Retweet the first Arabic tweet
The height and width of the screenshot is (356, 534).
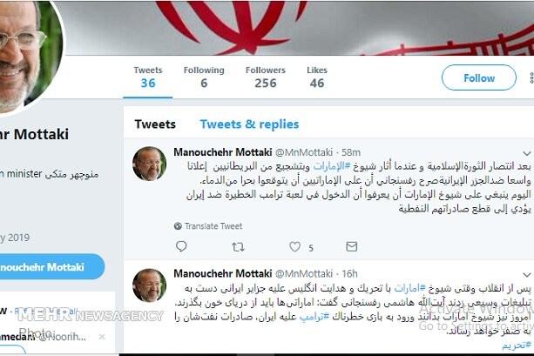point(238,246)
